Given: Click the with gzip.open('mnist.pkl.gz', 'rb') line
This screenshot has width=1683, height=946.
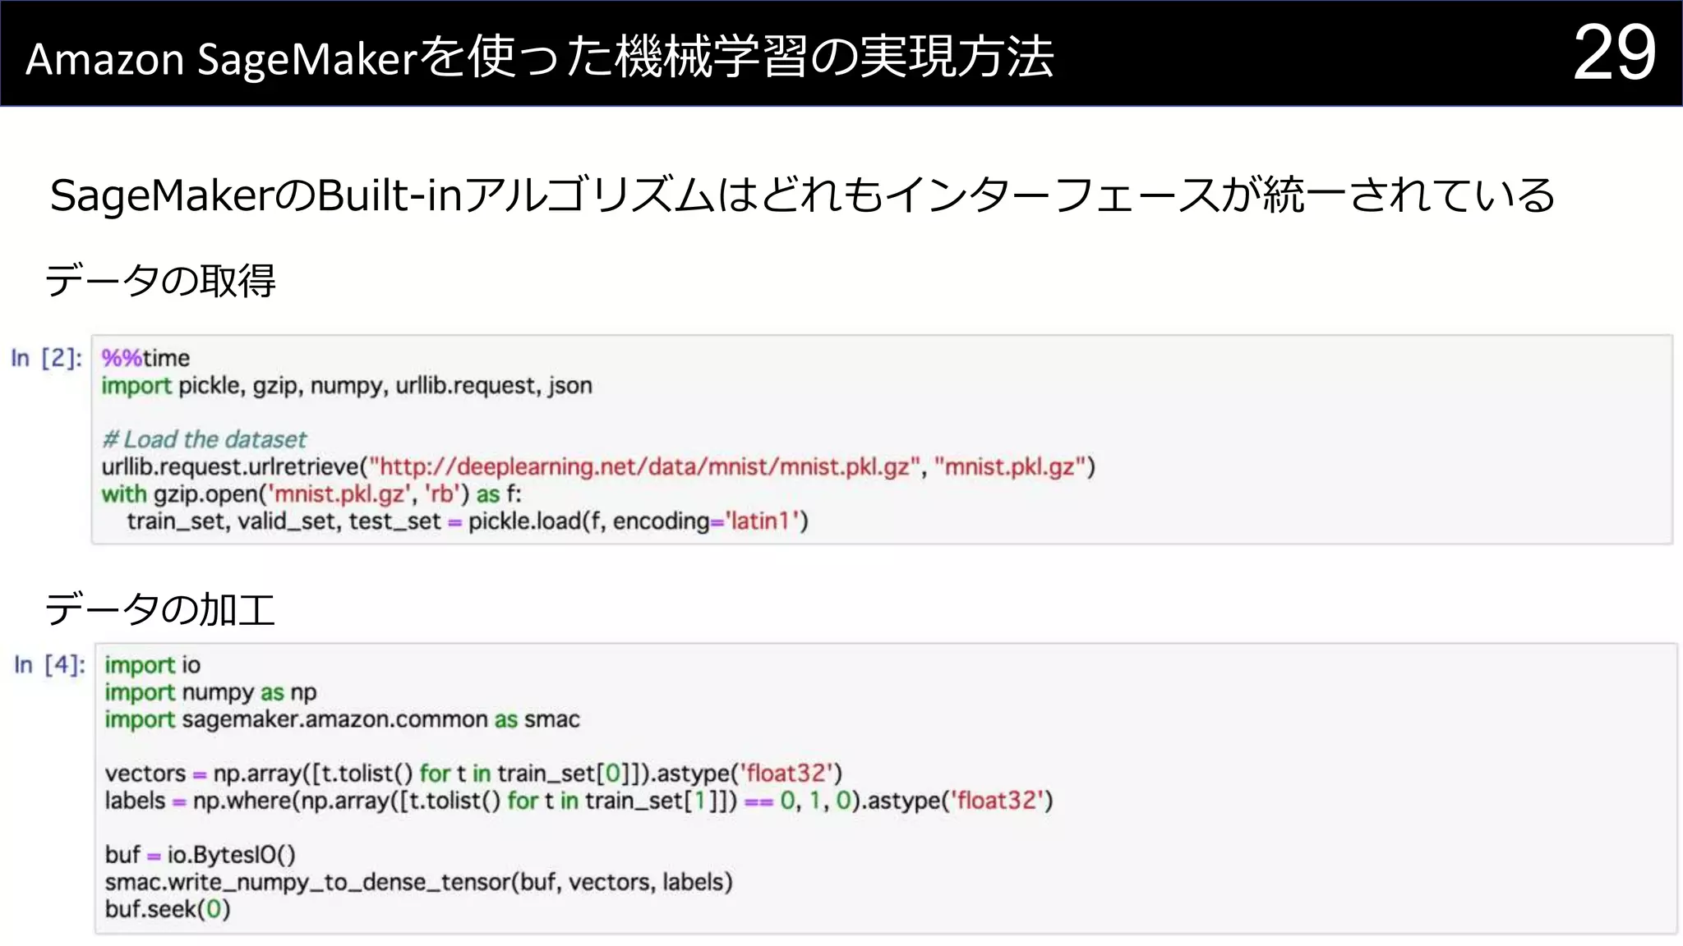Looking at the screenshot, I should (x=311, y=494).
